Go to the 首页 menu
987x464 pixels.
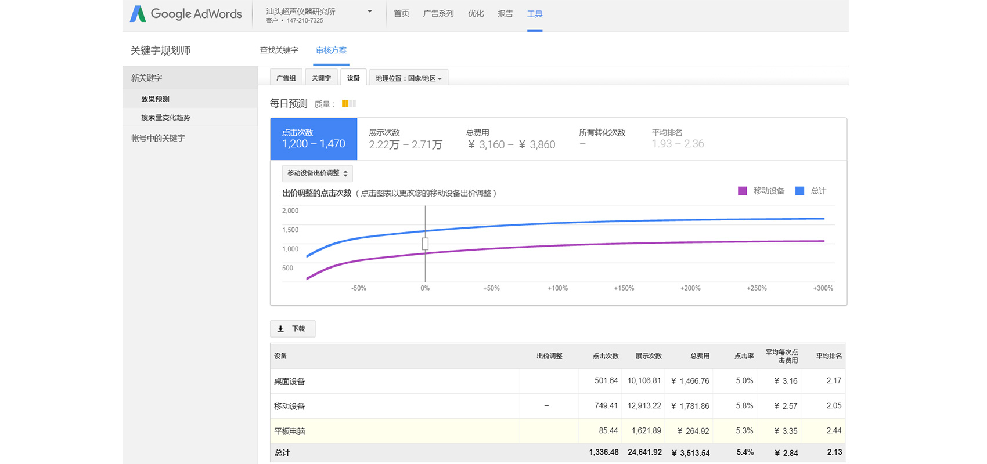click(x=401, y=14)
